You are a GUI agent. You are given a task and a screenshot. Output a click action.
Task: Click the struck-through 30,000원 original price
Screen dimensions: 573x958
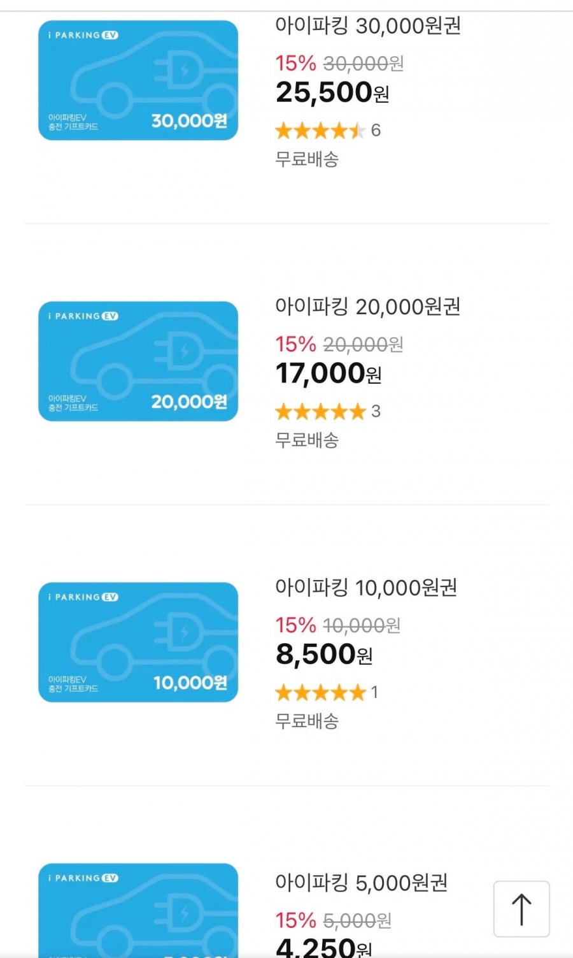click(x=363, y=64)
